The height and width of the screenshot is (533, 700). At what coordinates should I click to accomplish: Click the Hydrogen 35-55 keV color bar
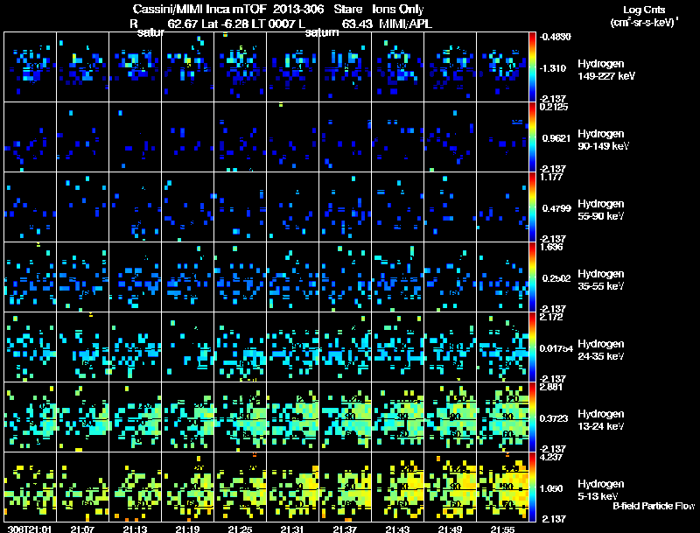pyautogui.click(x=532, y=277)
